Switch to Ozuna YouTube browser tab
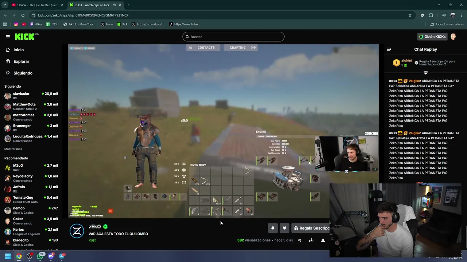Viewport: 467px width, 262px height. click(x=36, y=5)
